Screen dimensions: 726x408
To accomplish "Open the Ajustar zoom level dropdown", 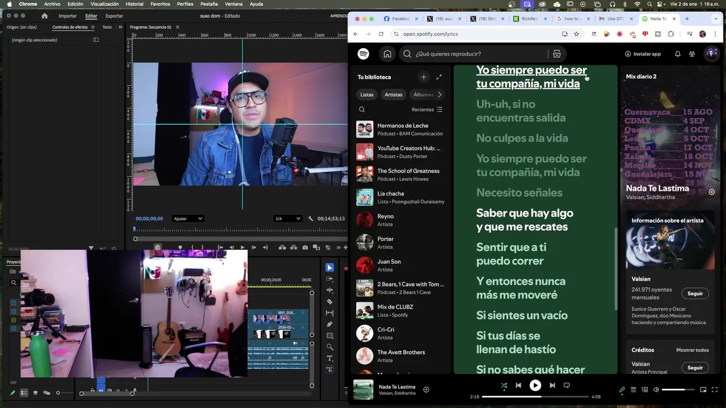I will point(188,219).
